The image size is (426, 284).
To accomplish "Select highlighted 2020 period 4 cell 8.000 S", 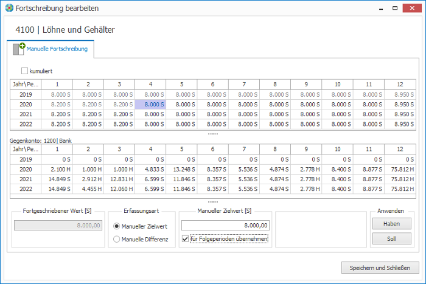I will [x=150, y=105].
